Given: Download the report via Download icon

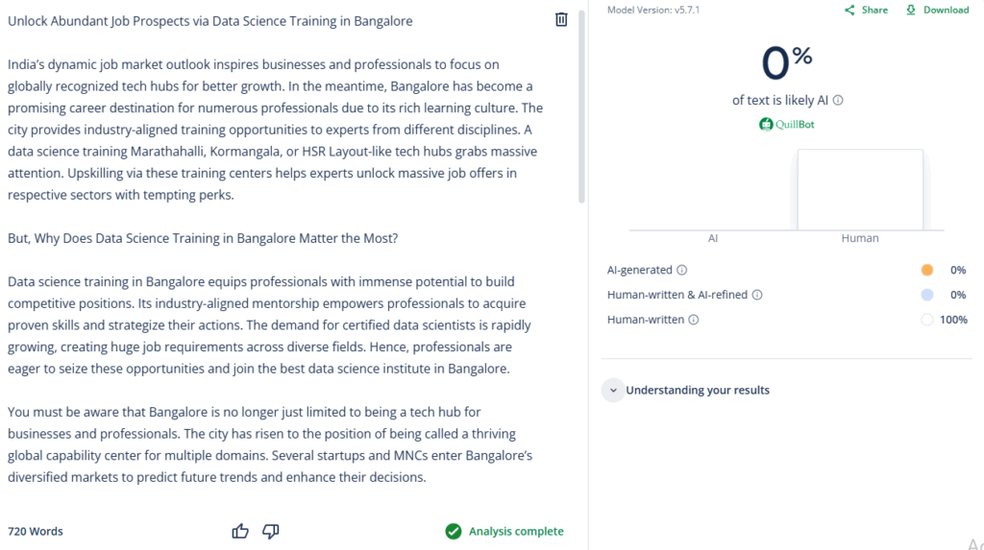Looking at the screenshot, I should point(910,11).
